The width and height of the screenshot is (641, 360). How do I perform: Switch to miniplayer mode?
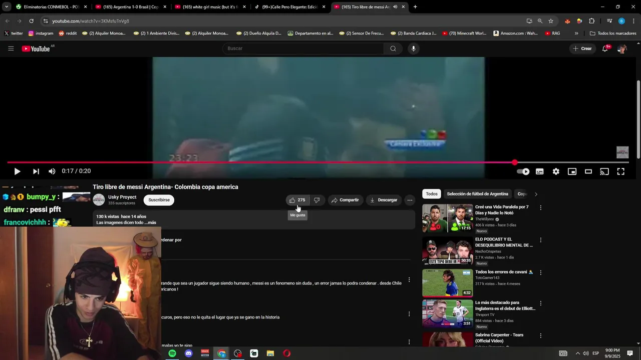click(x=572, y=171)
